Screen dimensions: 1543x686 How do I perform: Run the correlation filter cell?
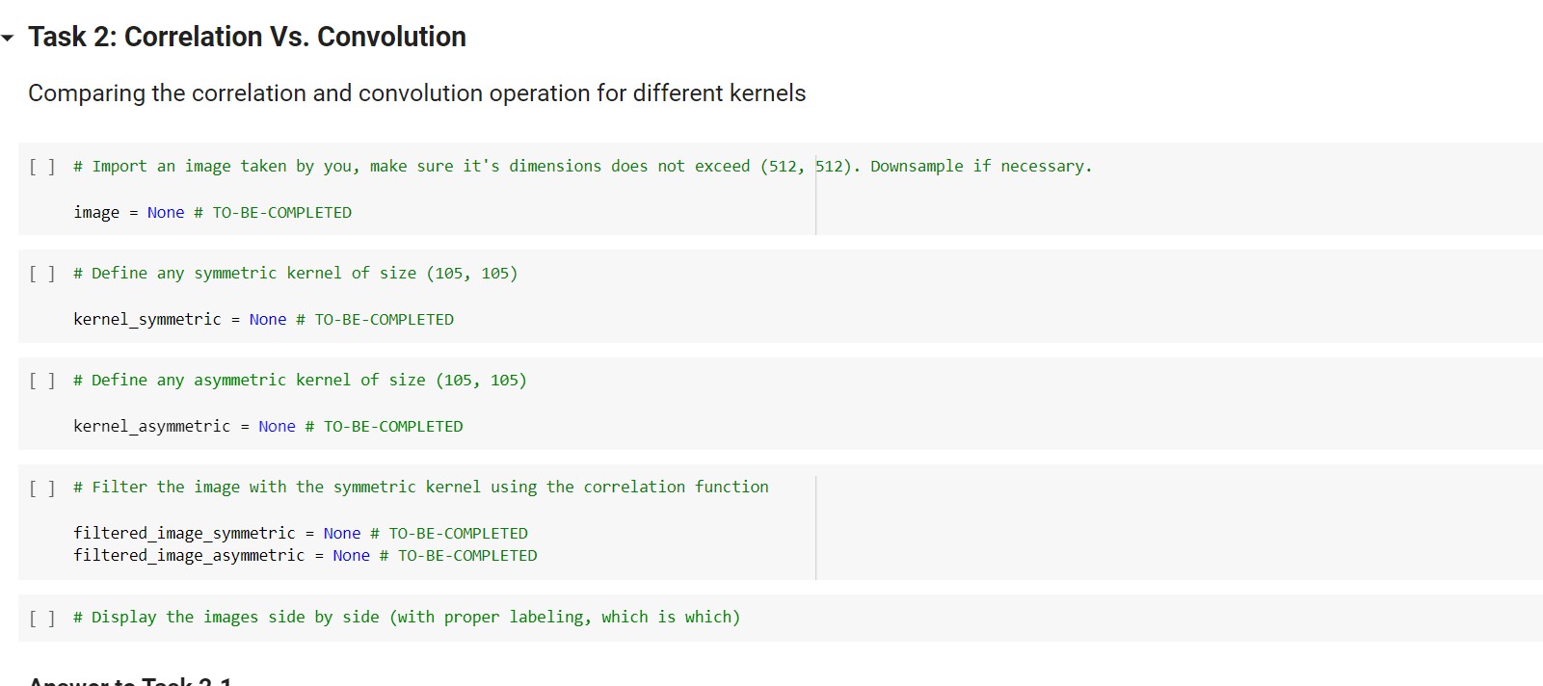point(41,488)
